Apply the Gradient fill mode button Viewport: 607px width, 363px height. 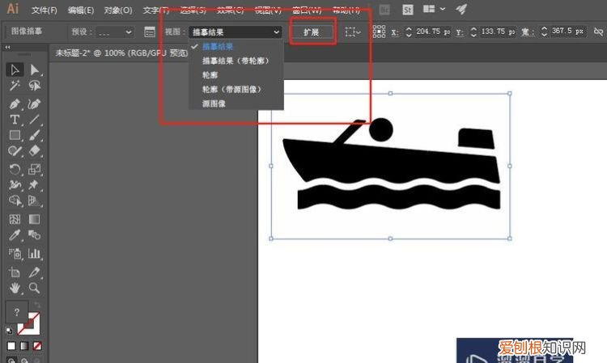click(x=24, y=345)
